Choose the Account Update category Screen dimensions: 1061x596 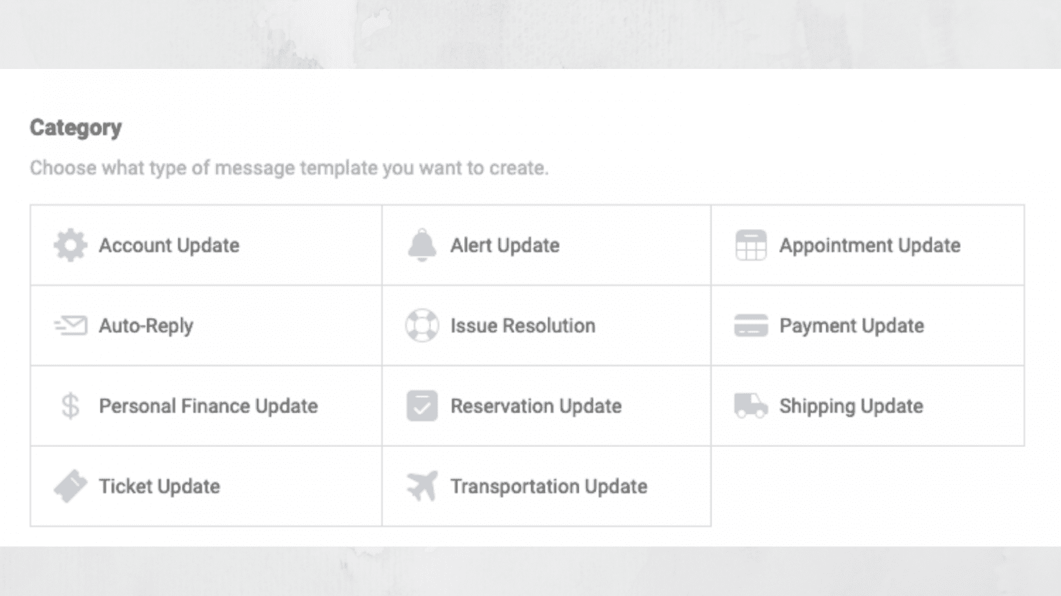204,245
